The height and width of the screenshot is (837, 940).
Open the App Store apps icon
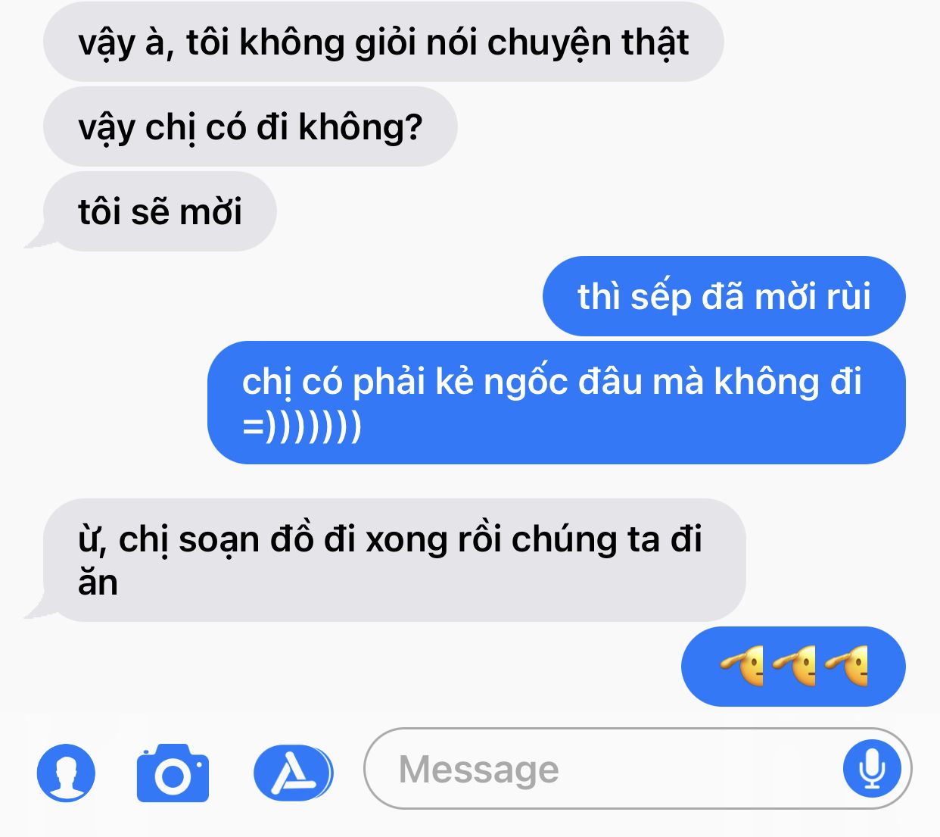[293, 773]
